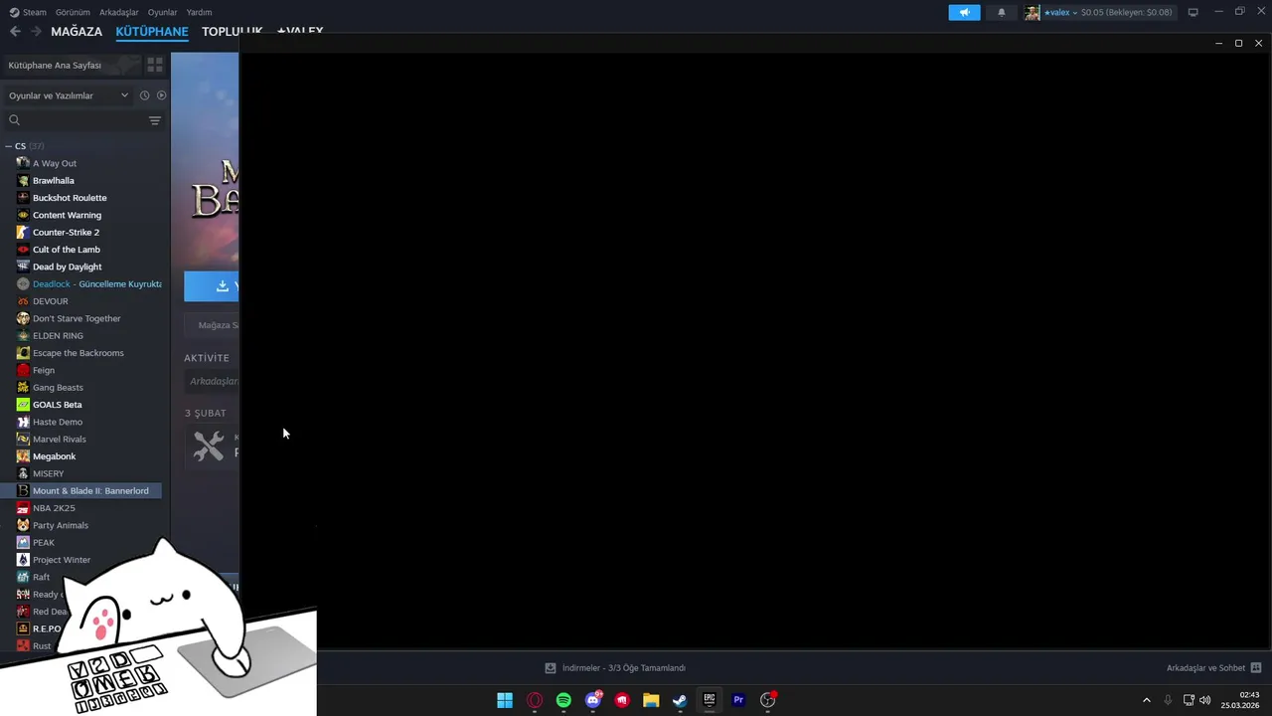Open Adobe Premiere Pro from taskbar
The height and width of the screenshot is (716, 1272).
pyautogui.click(x=738, y=700)
